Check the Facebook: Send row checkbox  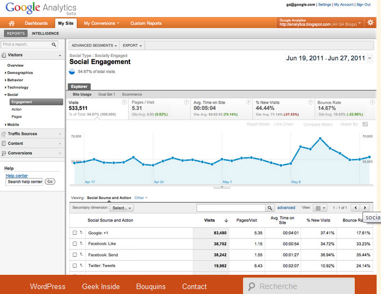pyautogui.click(x=75, y=255)
